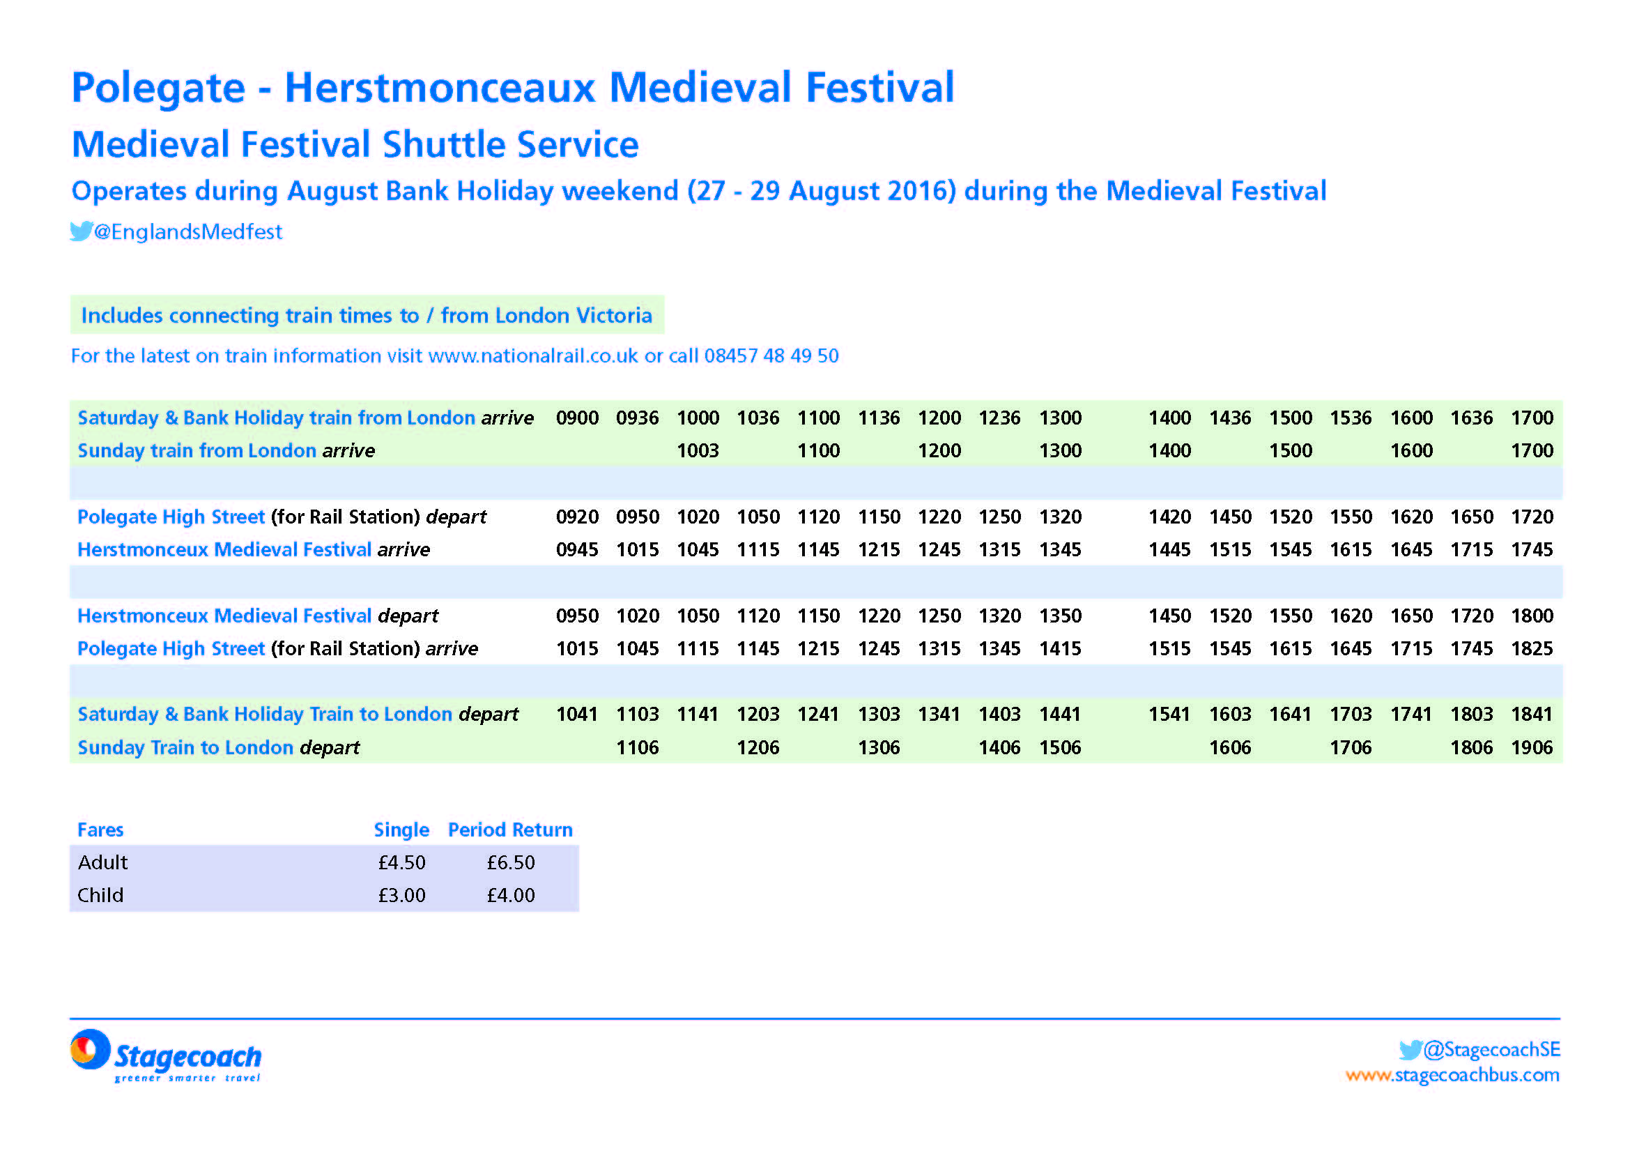
Task: Click the Stagecoach logo at the bottom
Action: 166,1055
